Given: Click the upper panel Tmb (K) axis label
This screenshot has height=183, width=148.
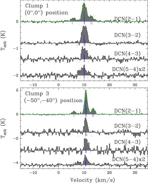Looking at the screenshot, I should pos(3,41).
